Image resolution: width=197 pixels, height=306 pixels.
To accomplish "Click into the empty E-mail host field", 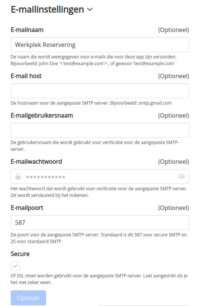I will (100, 91).
